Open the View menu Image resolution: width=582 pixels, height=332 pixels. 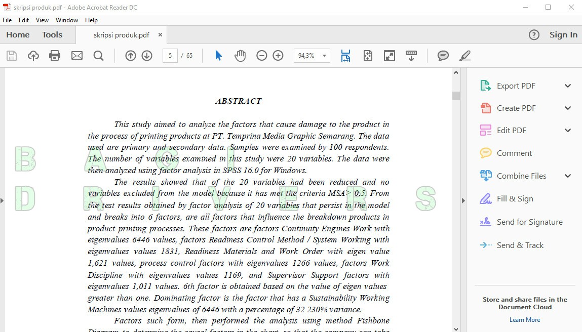tap(42, 20)
